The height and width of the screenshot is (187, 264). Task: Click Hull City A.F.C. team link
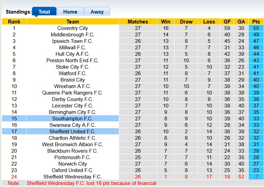point(72,54)
